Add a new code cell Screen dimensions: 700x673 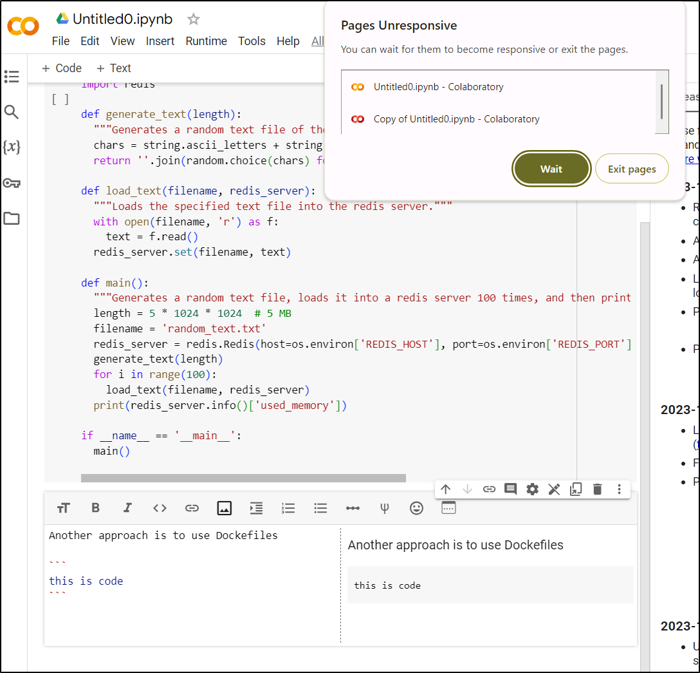tap(62, 68)
